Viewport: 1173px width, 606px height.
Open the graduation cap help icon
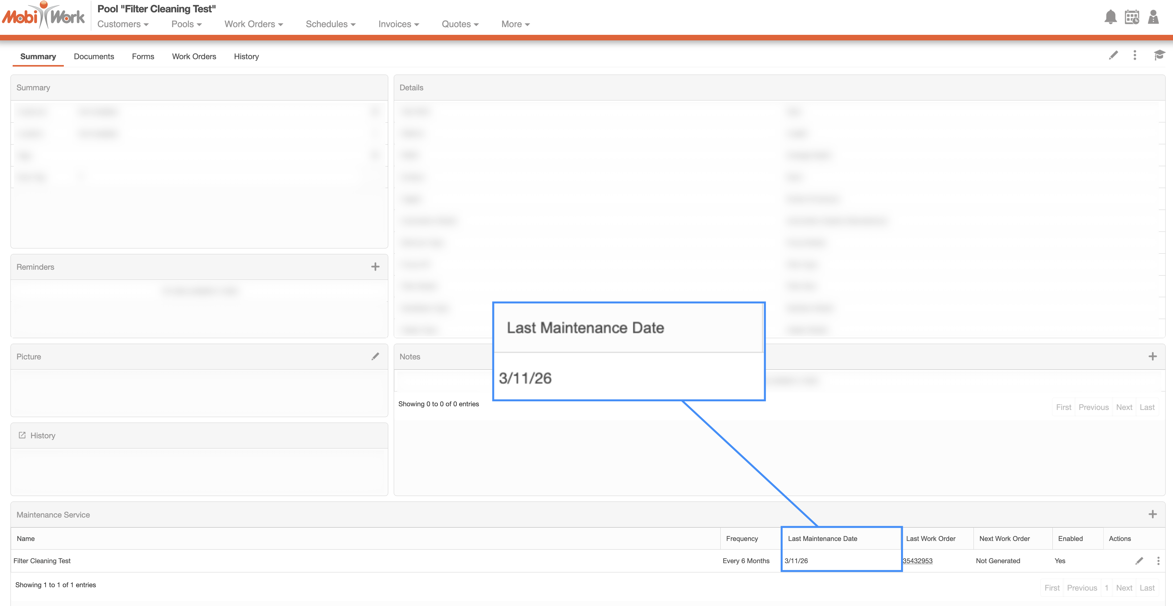(x=1159, y=55)
